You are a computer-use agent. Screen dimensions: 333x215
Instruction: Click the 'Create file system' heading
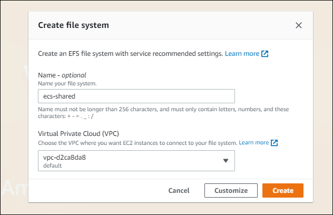pos(73,25)
